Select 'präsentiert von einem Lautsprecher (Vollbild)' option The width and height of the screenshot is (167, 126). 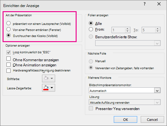tap(8, 23)
